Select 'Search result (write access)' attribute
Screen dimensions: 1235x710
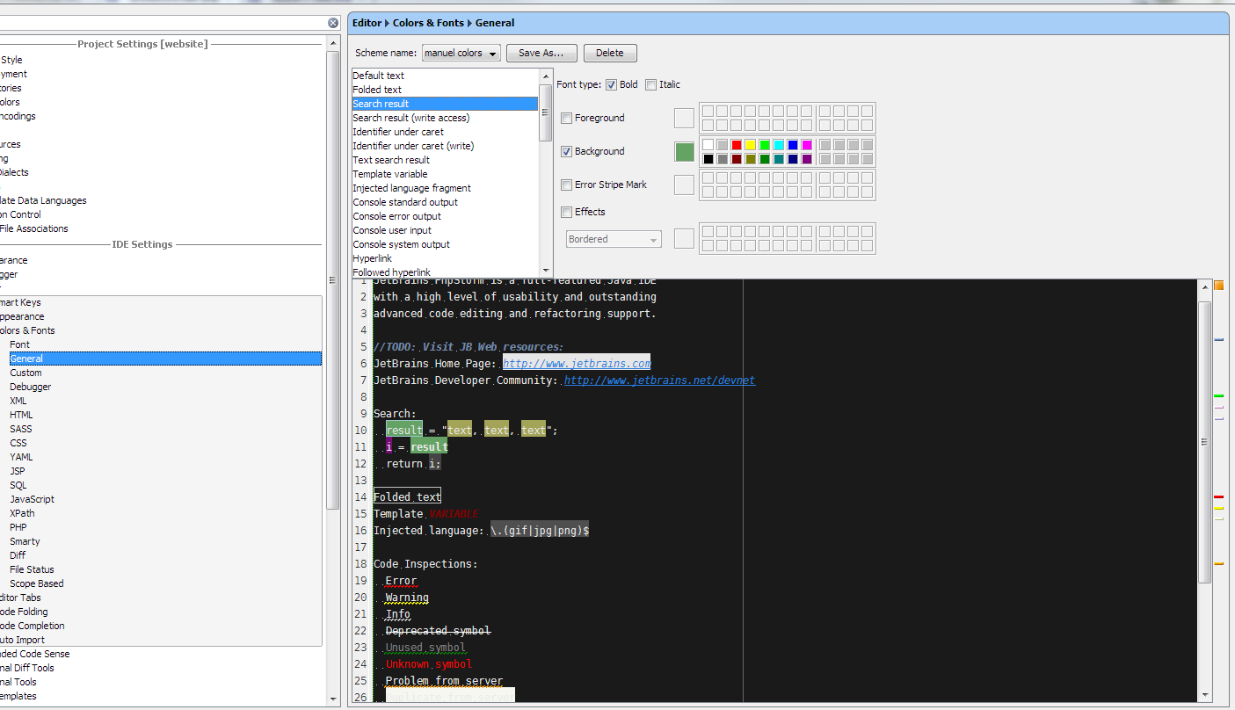click(x=445, y=118)
